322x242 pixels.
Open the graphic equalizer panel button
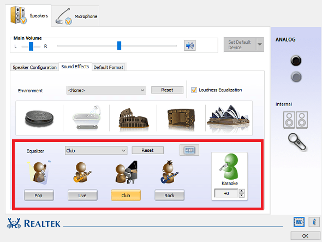189,150
